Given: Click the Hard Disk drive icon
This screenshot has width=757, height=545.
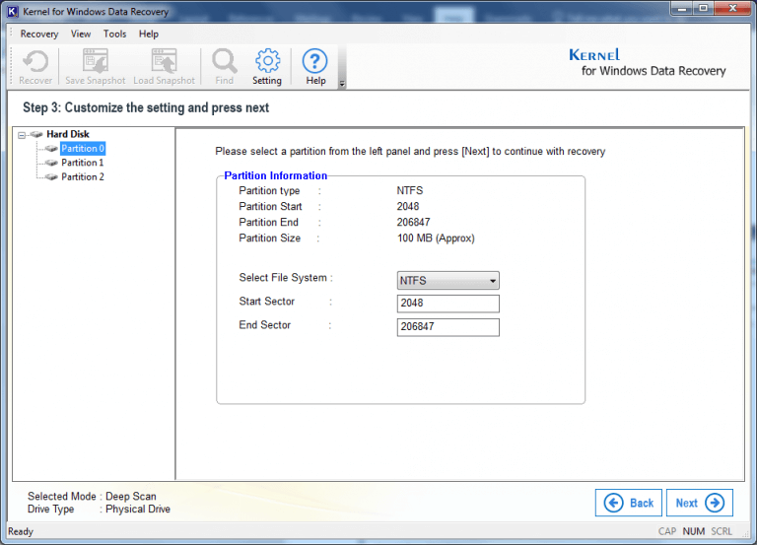Looking at the screenshot, I should [36, 134].
